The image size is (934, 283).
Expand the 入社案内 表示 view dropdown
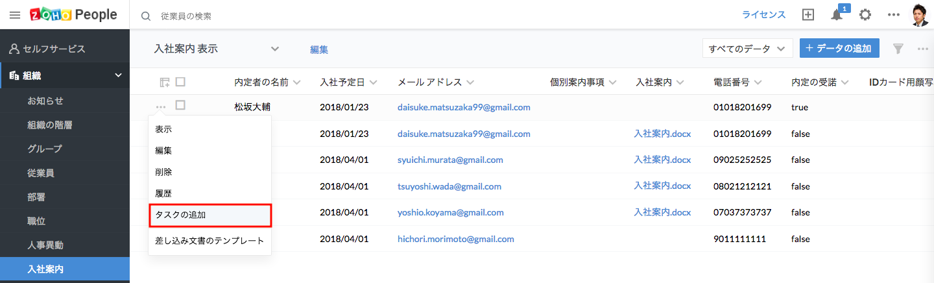coord(274,49)
